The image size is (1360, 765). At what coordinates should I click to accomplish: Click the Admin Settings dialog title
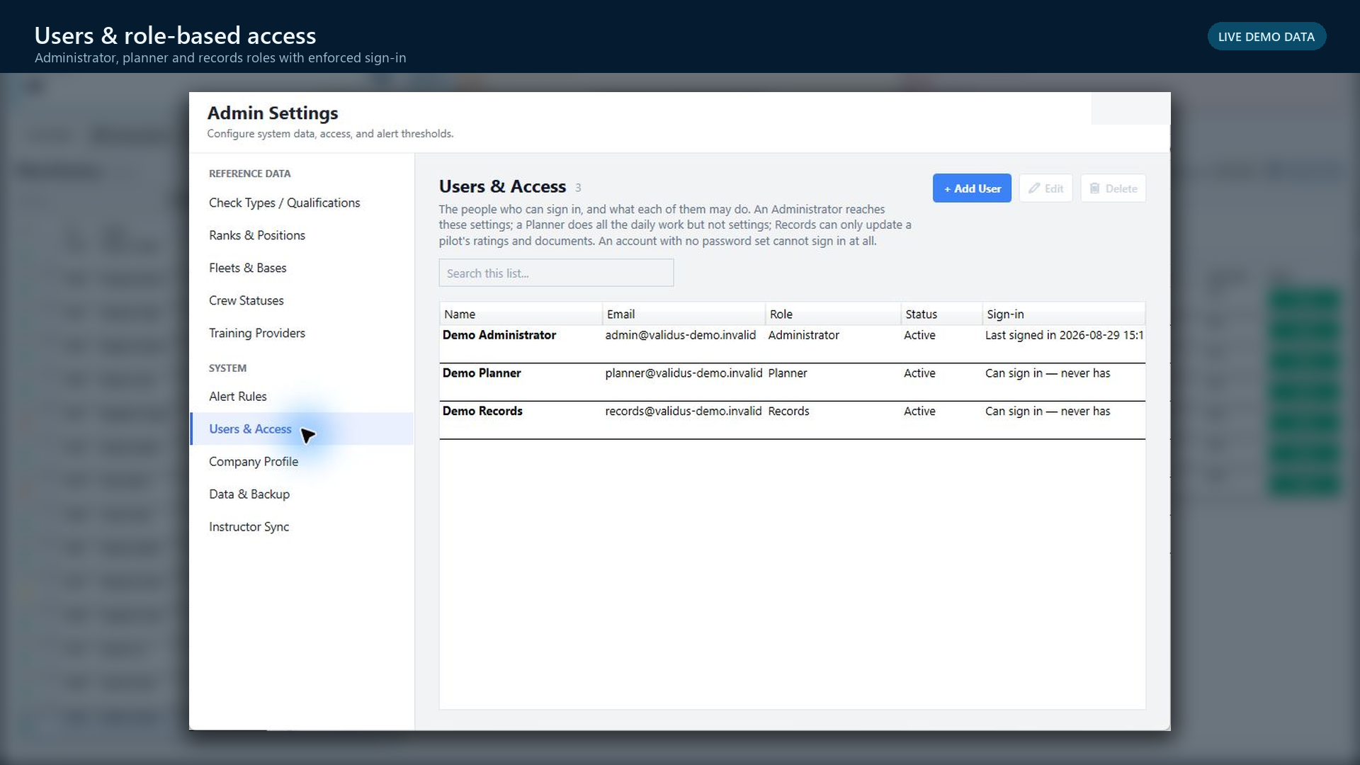(x=273, y=113)
